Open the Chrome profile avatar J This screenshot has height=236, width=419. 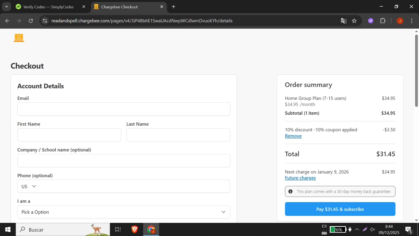tap(400, 21)
